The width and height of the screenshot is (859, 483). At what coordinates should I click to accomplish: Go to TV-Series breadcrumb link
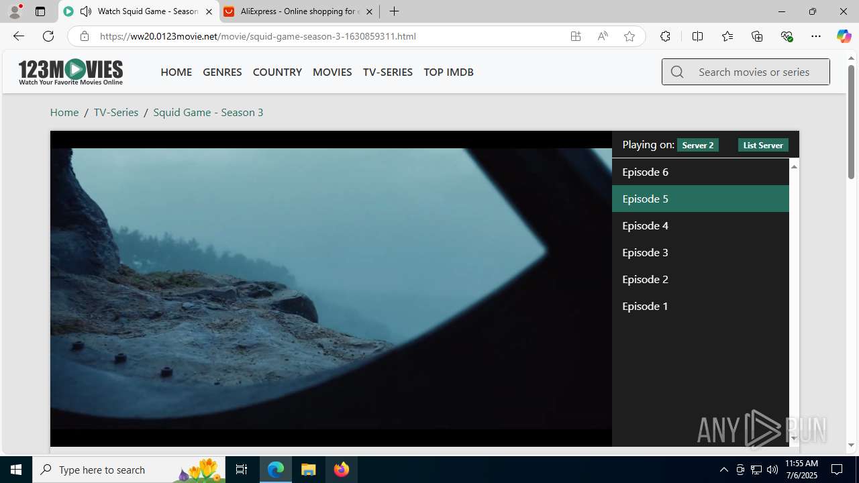tap(116, 112)
